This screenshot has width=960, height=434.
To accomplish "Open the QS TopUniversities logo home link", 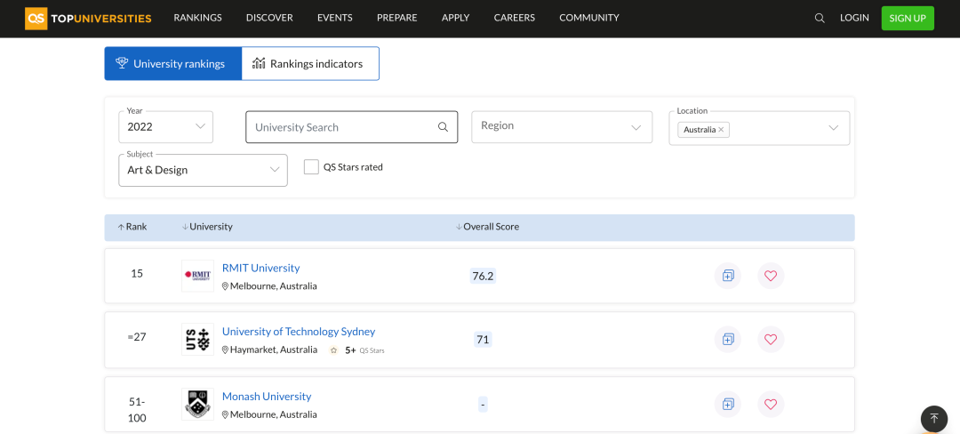I will (88, 19).
